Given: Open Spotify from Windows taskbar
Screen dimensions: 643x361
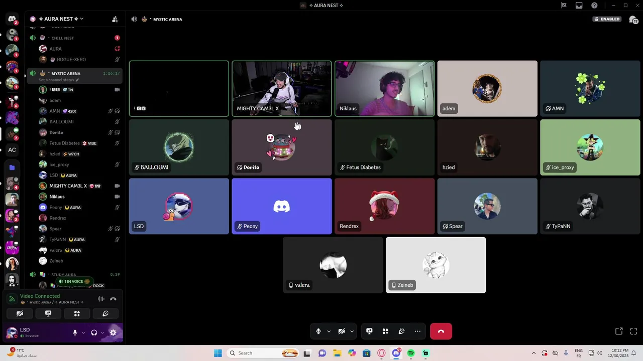Looking at the screenshot, I should (x=411, y=353).
